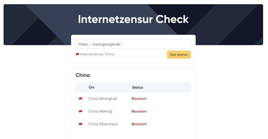The width and height of the screenshot is (268, 139).
Task: Click Blockiert status for Peking
Action: (139, 111)
